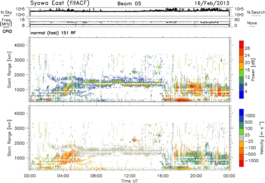
Task: Click the 'Time UT' axis title
Action: pos(130,181)
